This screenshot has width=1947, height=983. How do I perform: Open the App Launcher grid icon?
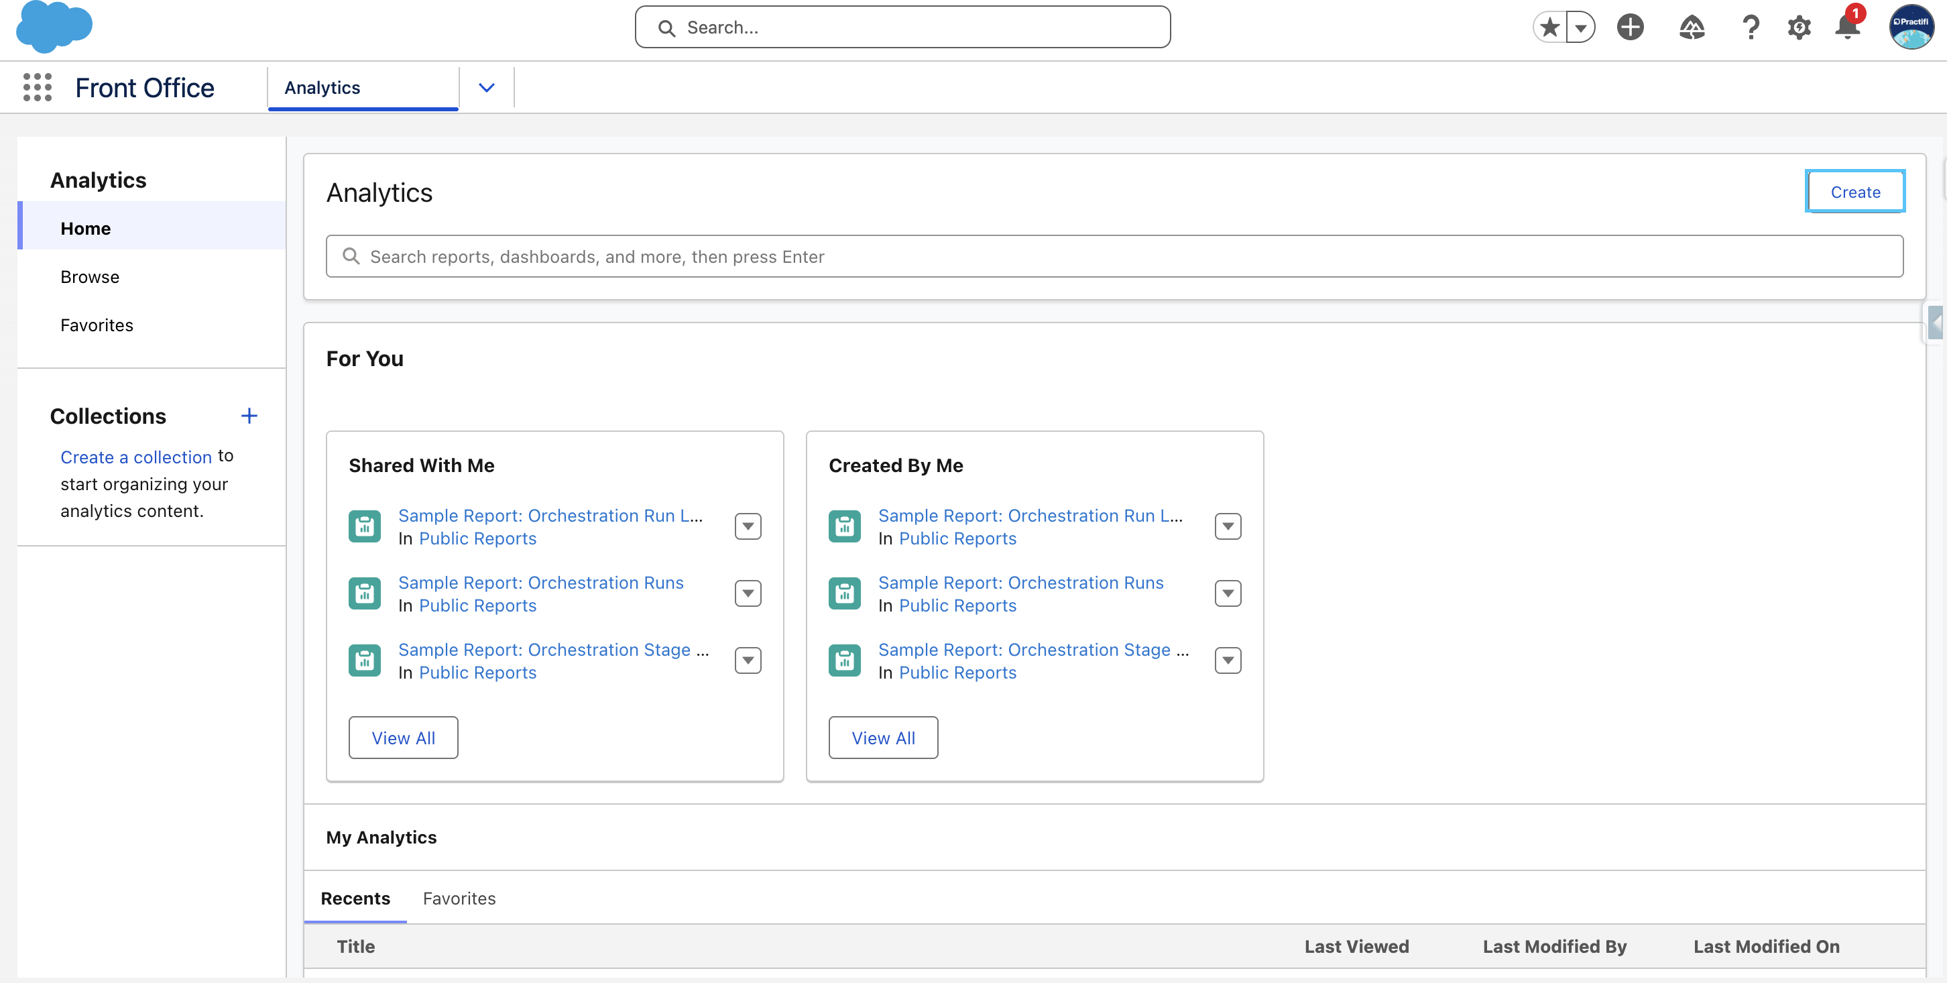pos(37,88)
